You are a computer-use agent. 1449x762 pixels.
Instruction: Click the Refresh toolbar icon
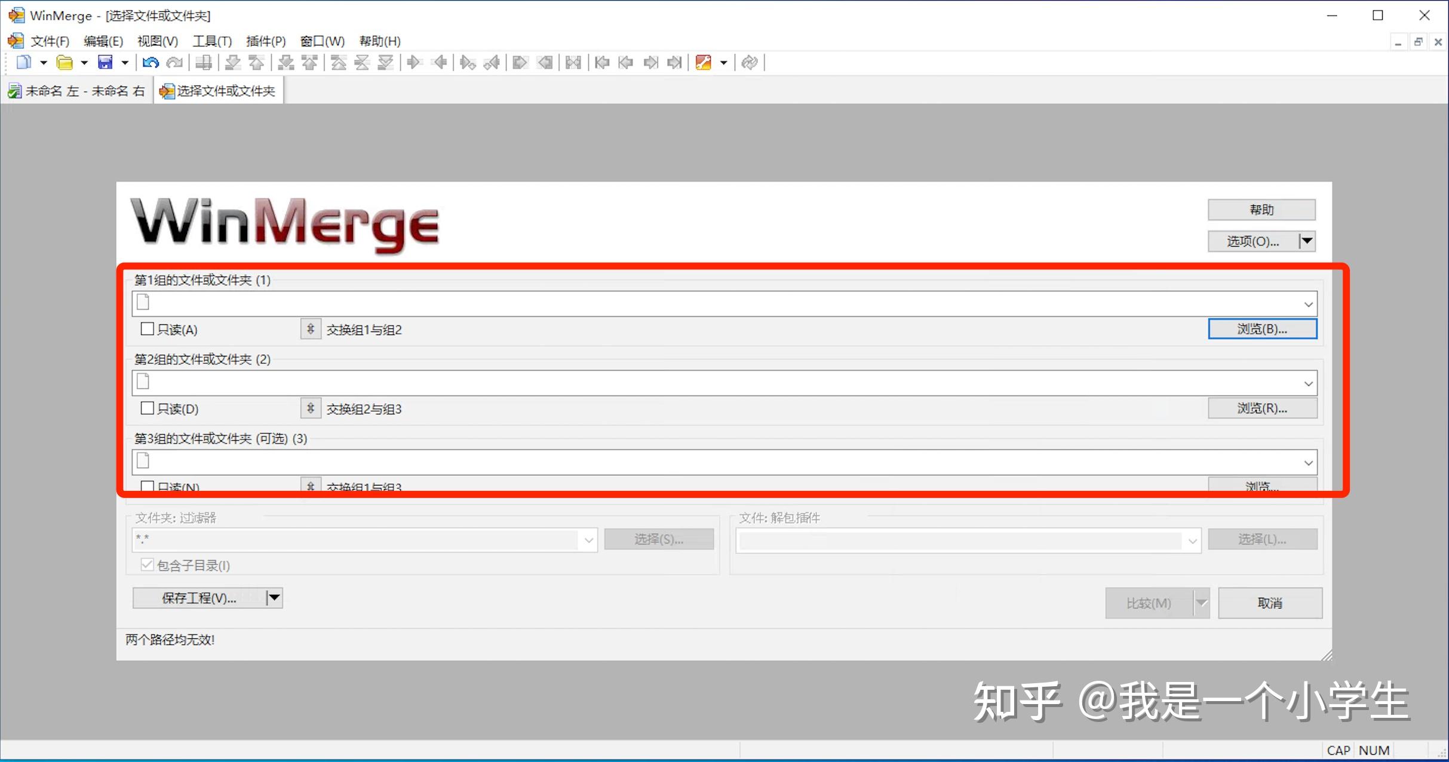click(x=750, y=62)
